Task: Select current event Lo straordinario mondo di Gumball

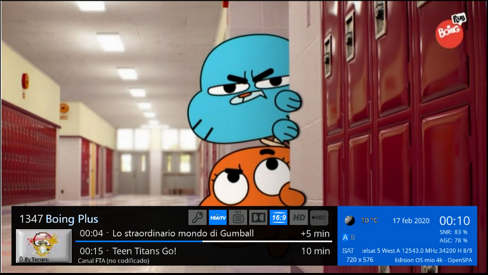Action: click(x=183, y=233)
